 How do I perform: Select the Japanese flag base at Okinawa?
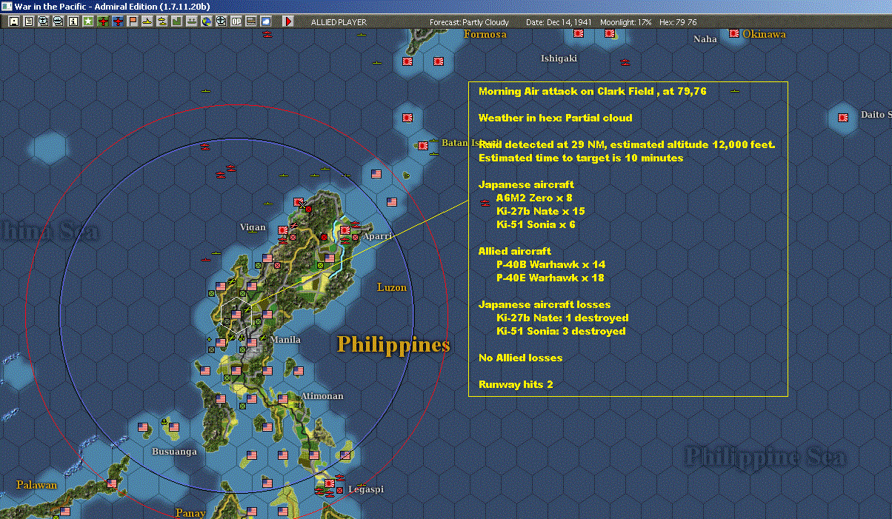coord(734,33)
